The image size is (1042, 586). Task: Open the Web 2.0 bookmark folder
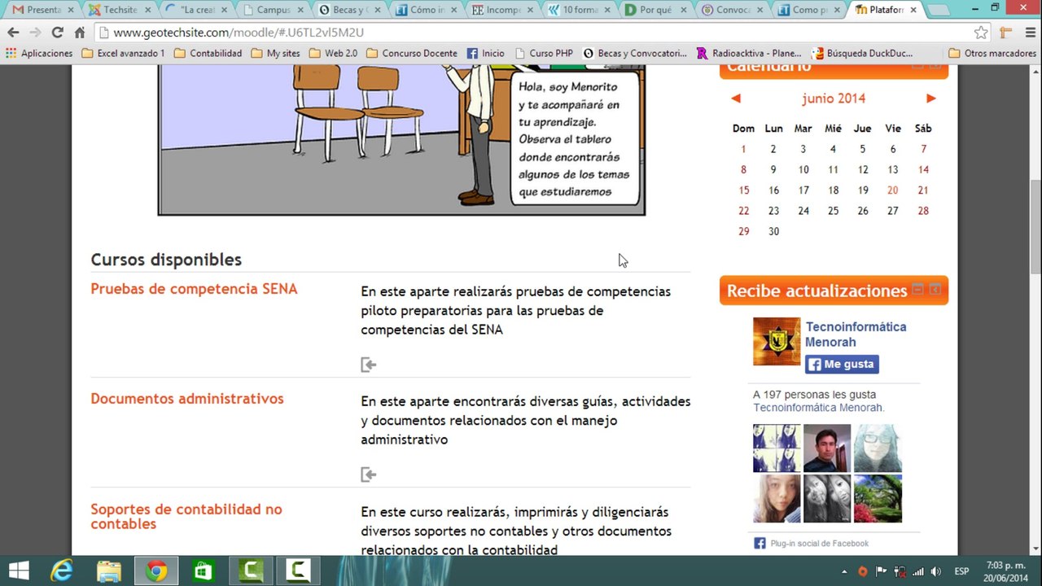point(333,54)
